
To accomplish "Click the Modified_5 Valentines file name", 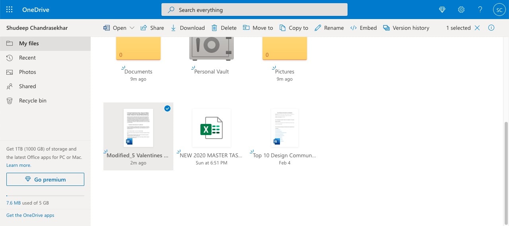I will tap(138, 156).
